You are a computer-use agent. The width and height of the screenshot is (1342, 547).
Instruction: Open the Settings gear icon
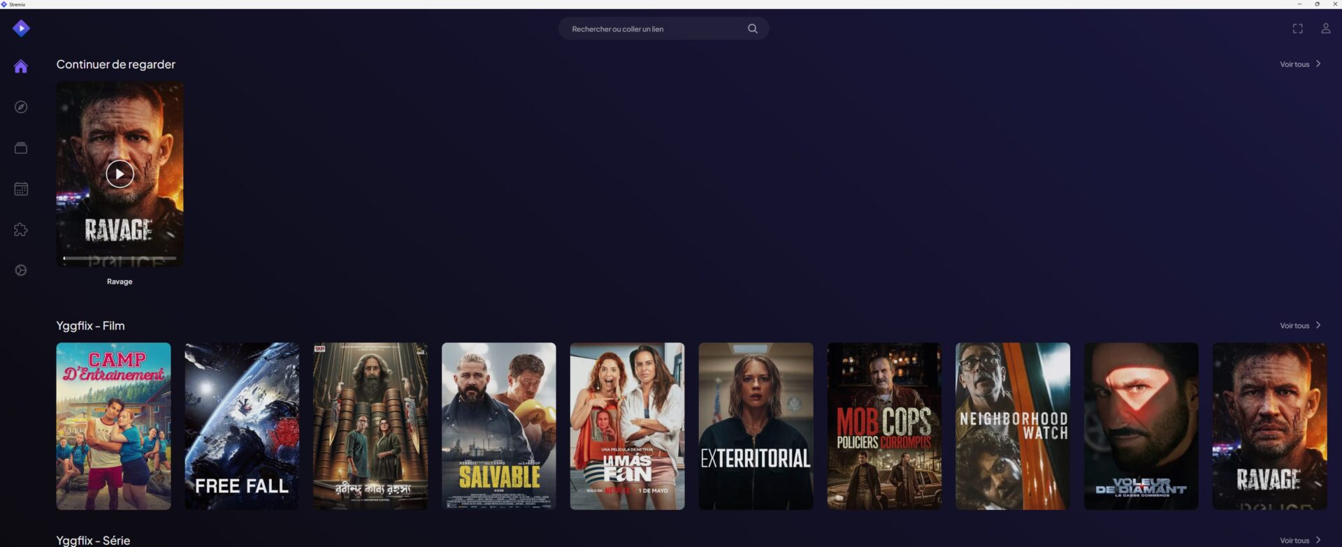pyautogui.click(x=21, y=270)
